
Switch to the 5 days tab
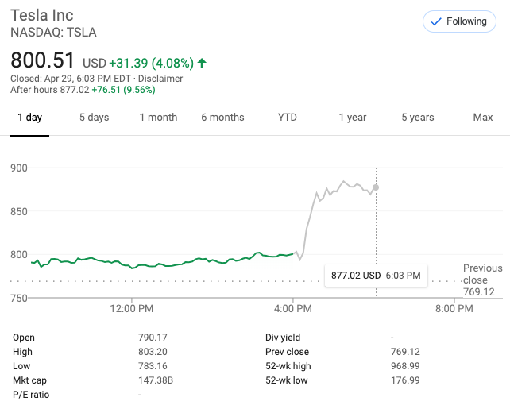pyautogui.click(x=94, y=118)
